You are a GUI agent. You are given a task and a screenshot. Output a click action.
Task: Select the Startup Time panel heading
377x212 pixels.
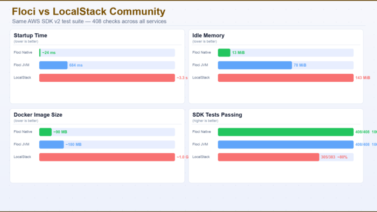tap(30, 36)
